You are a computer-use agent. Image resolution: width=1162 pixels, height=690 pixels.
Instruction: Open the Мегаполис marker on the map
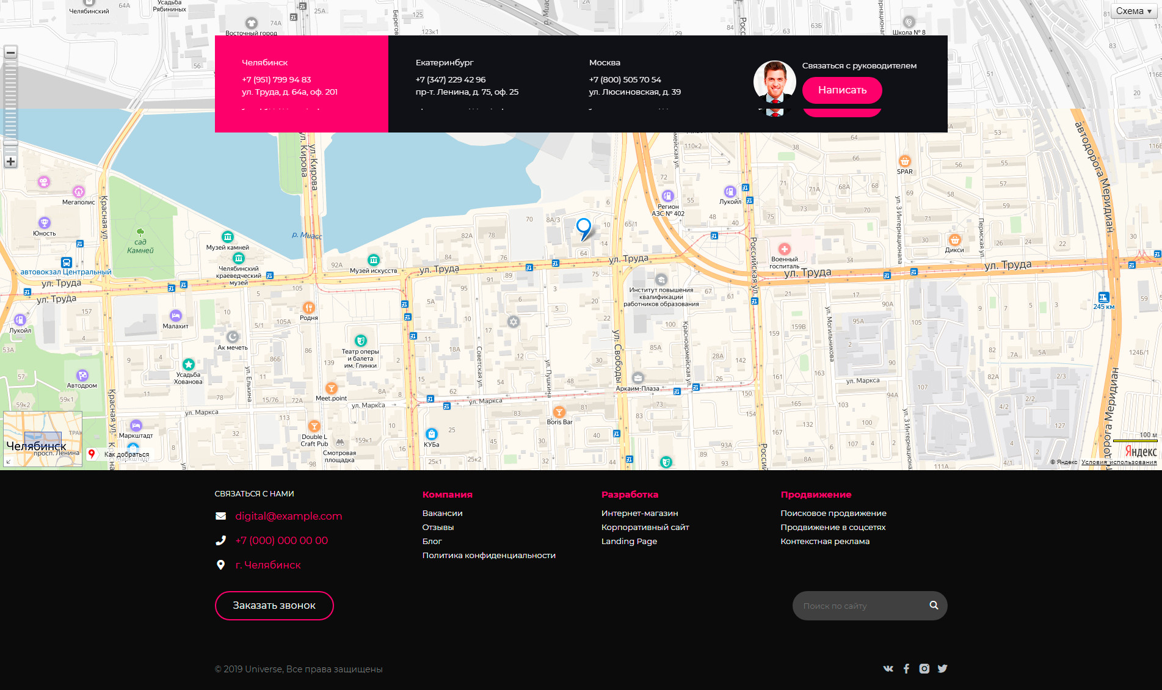(x=79, y=192)
